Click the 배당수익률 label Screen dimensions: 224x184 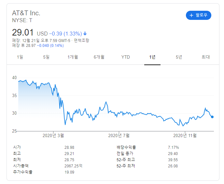click(x=126, y=147)
